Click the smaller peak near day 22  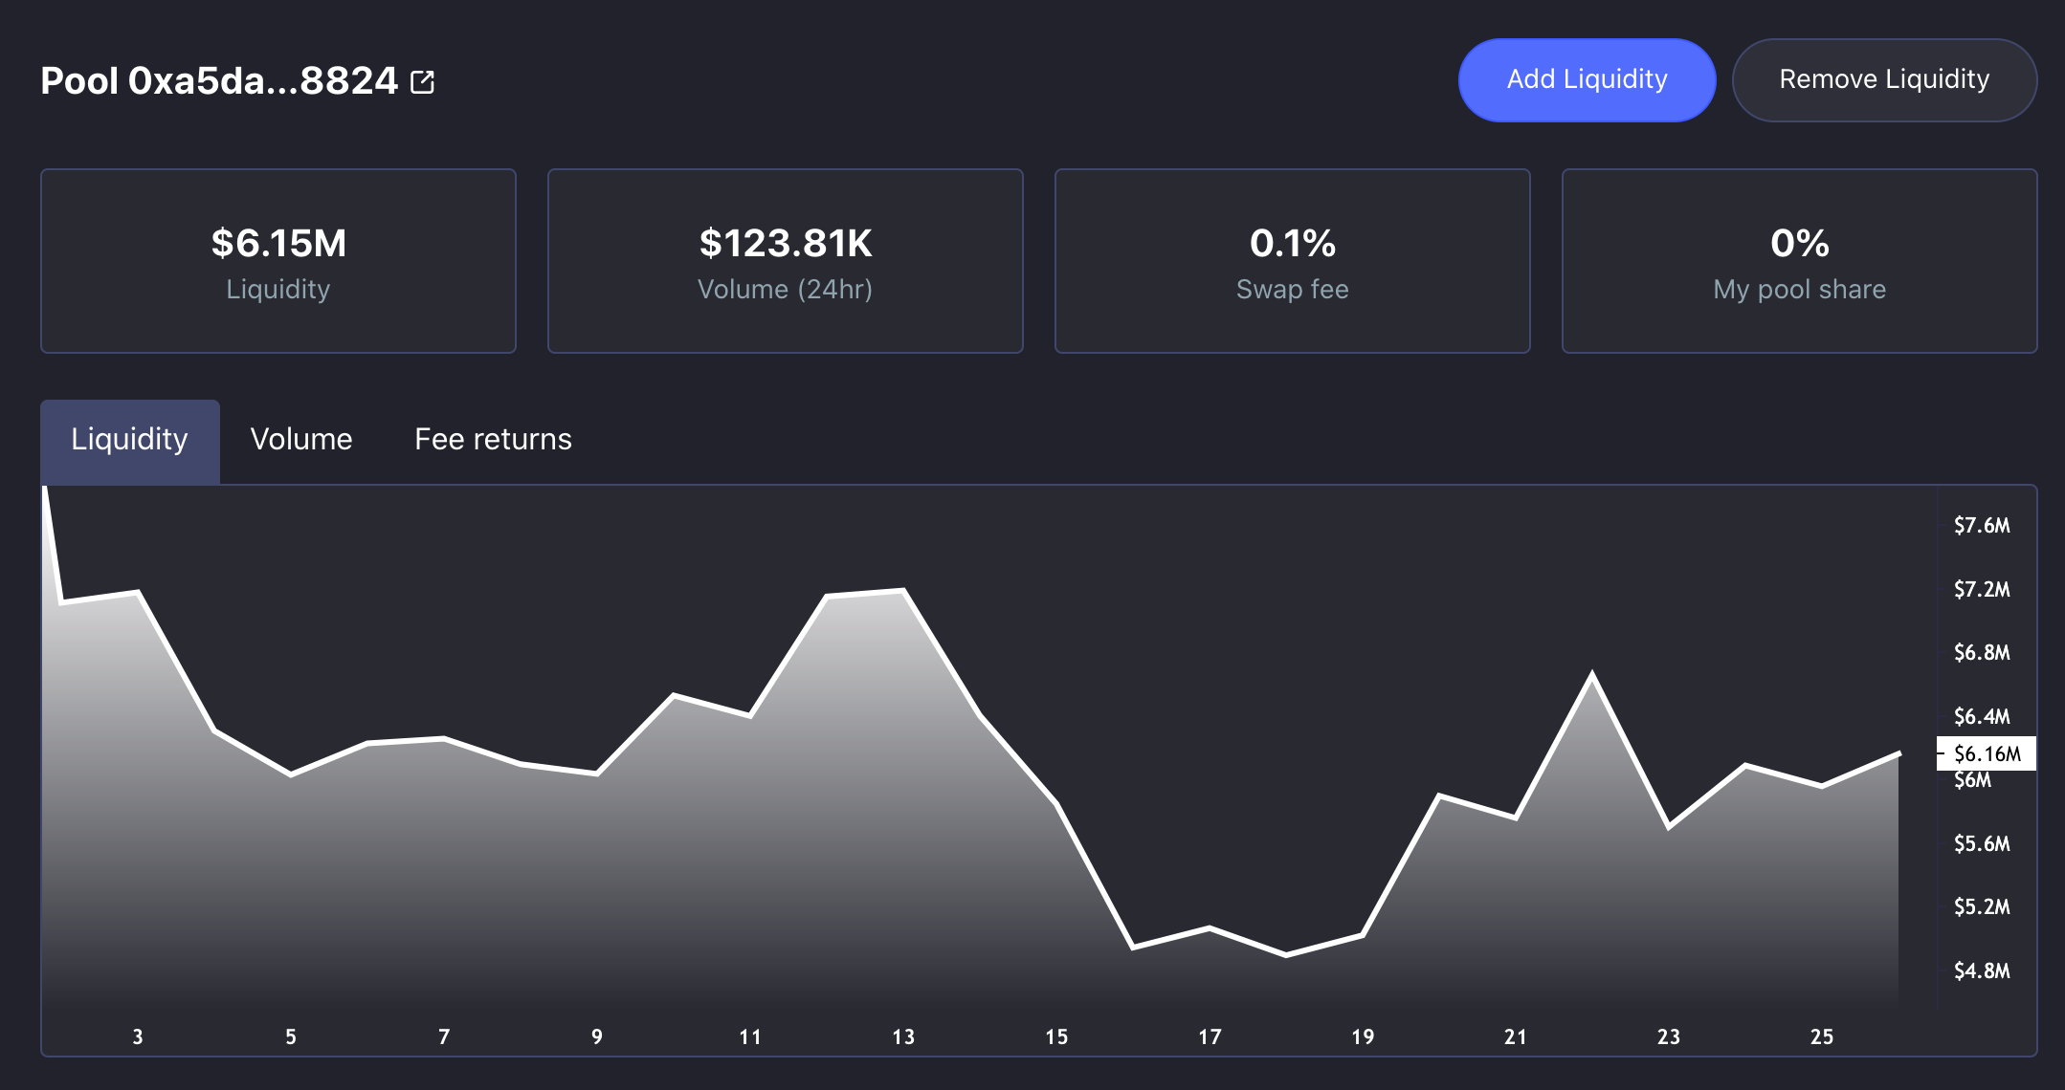click(x=1592, y=669)
